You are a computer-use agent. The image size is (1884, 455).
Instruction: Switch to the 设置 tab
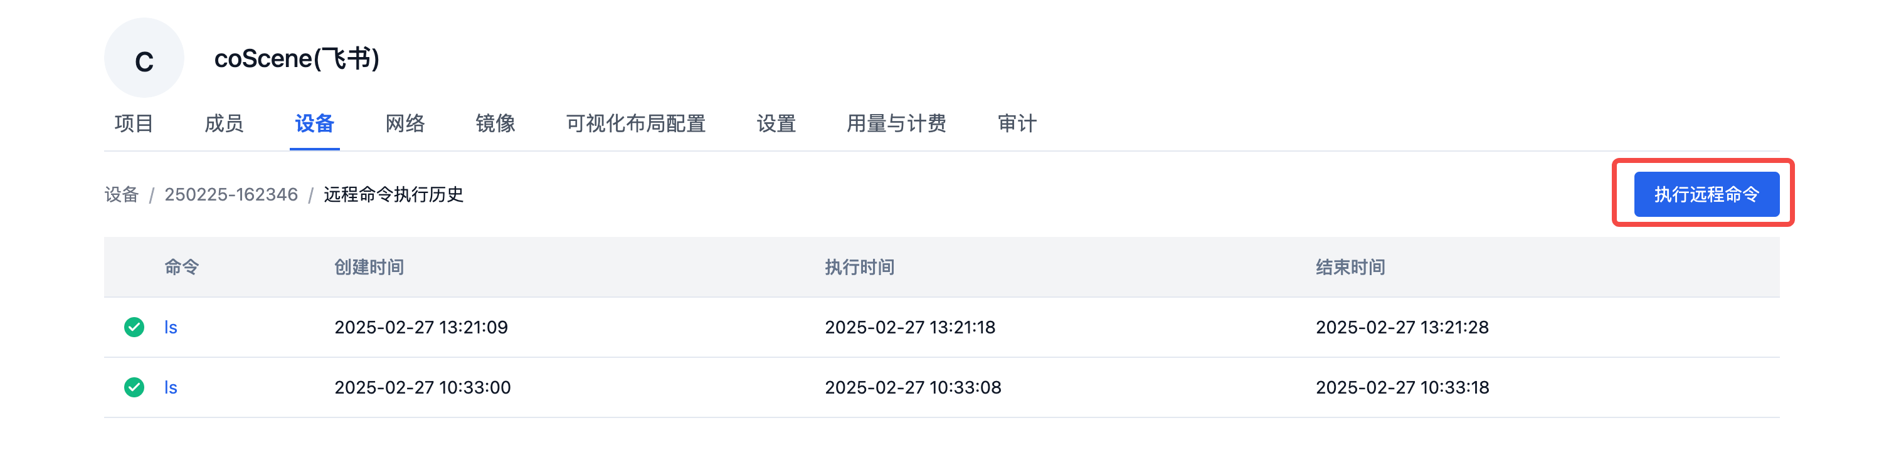pos(776,123)
